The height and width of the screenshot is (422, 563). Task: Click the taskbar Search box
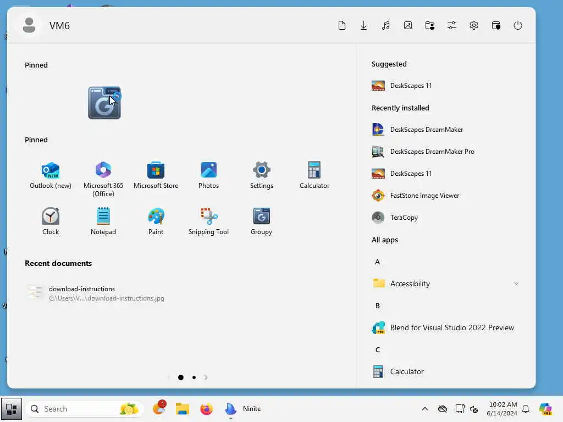85,409
